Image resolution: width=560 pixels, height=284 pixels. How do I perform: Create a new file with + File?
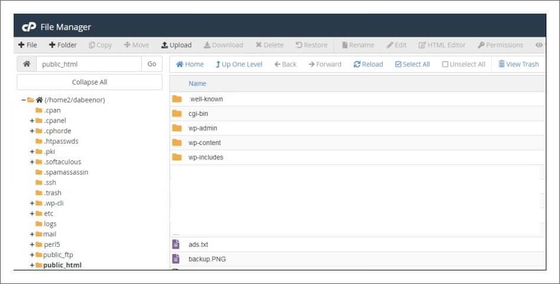[28, 45]
